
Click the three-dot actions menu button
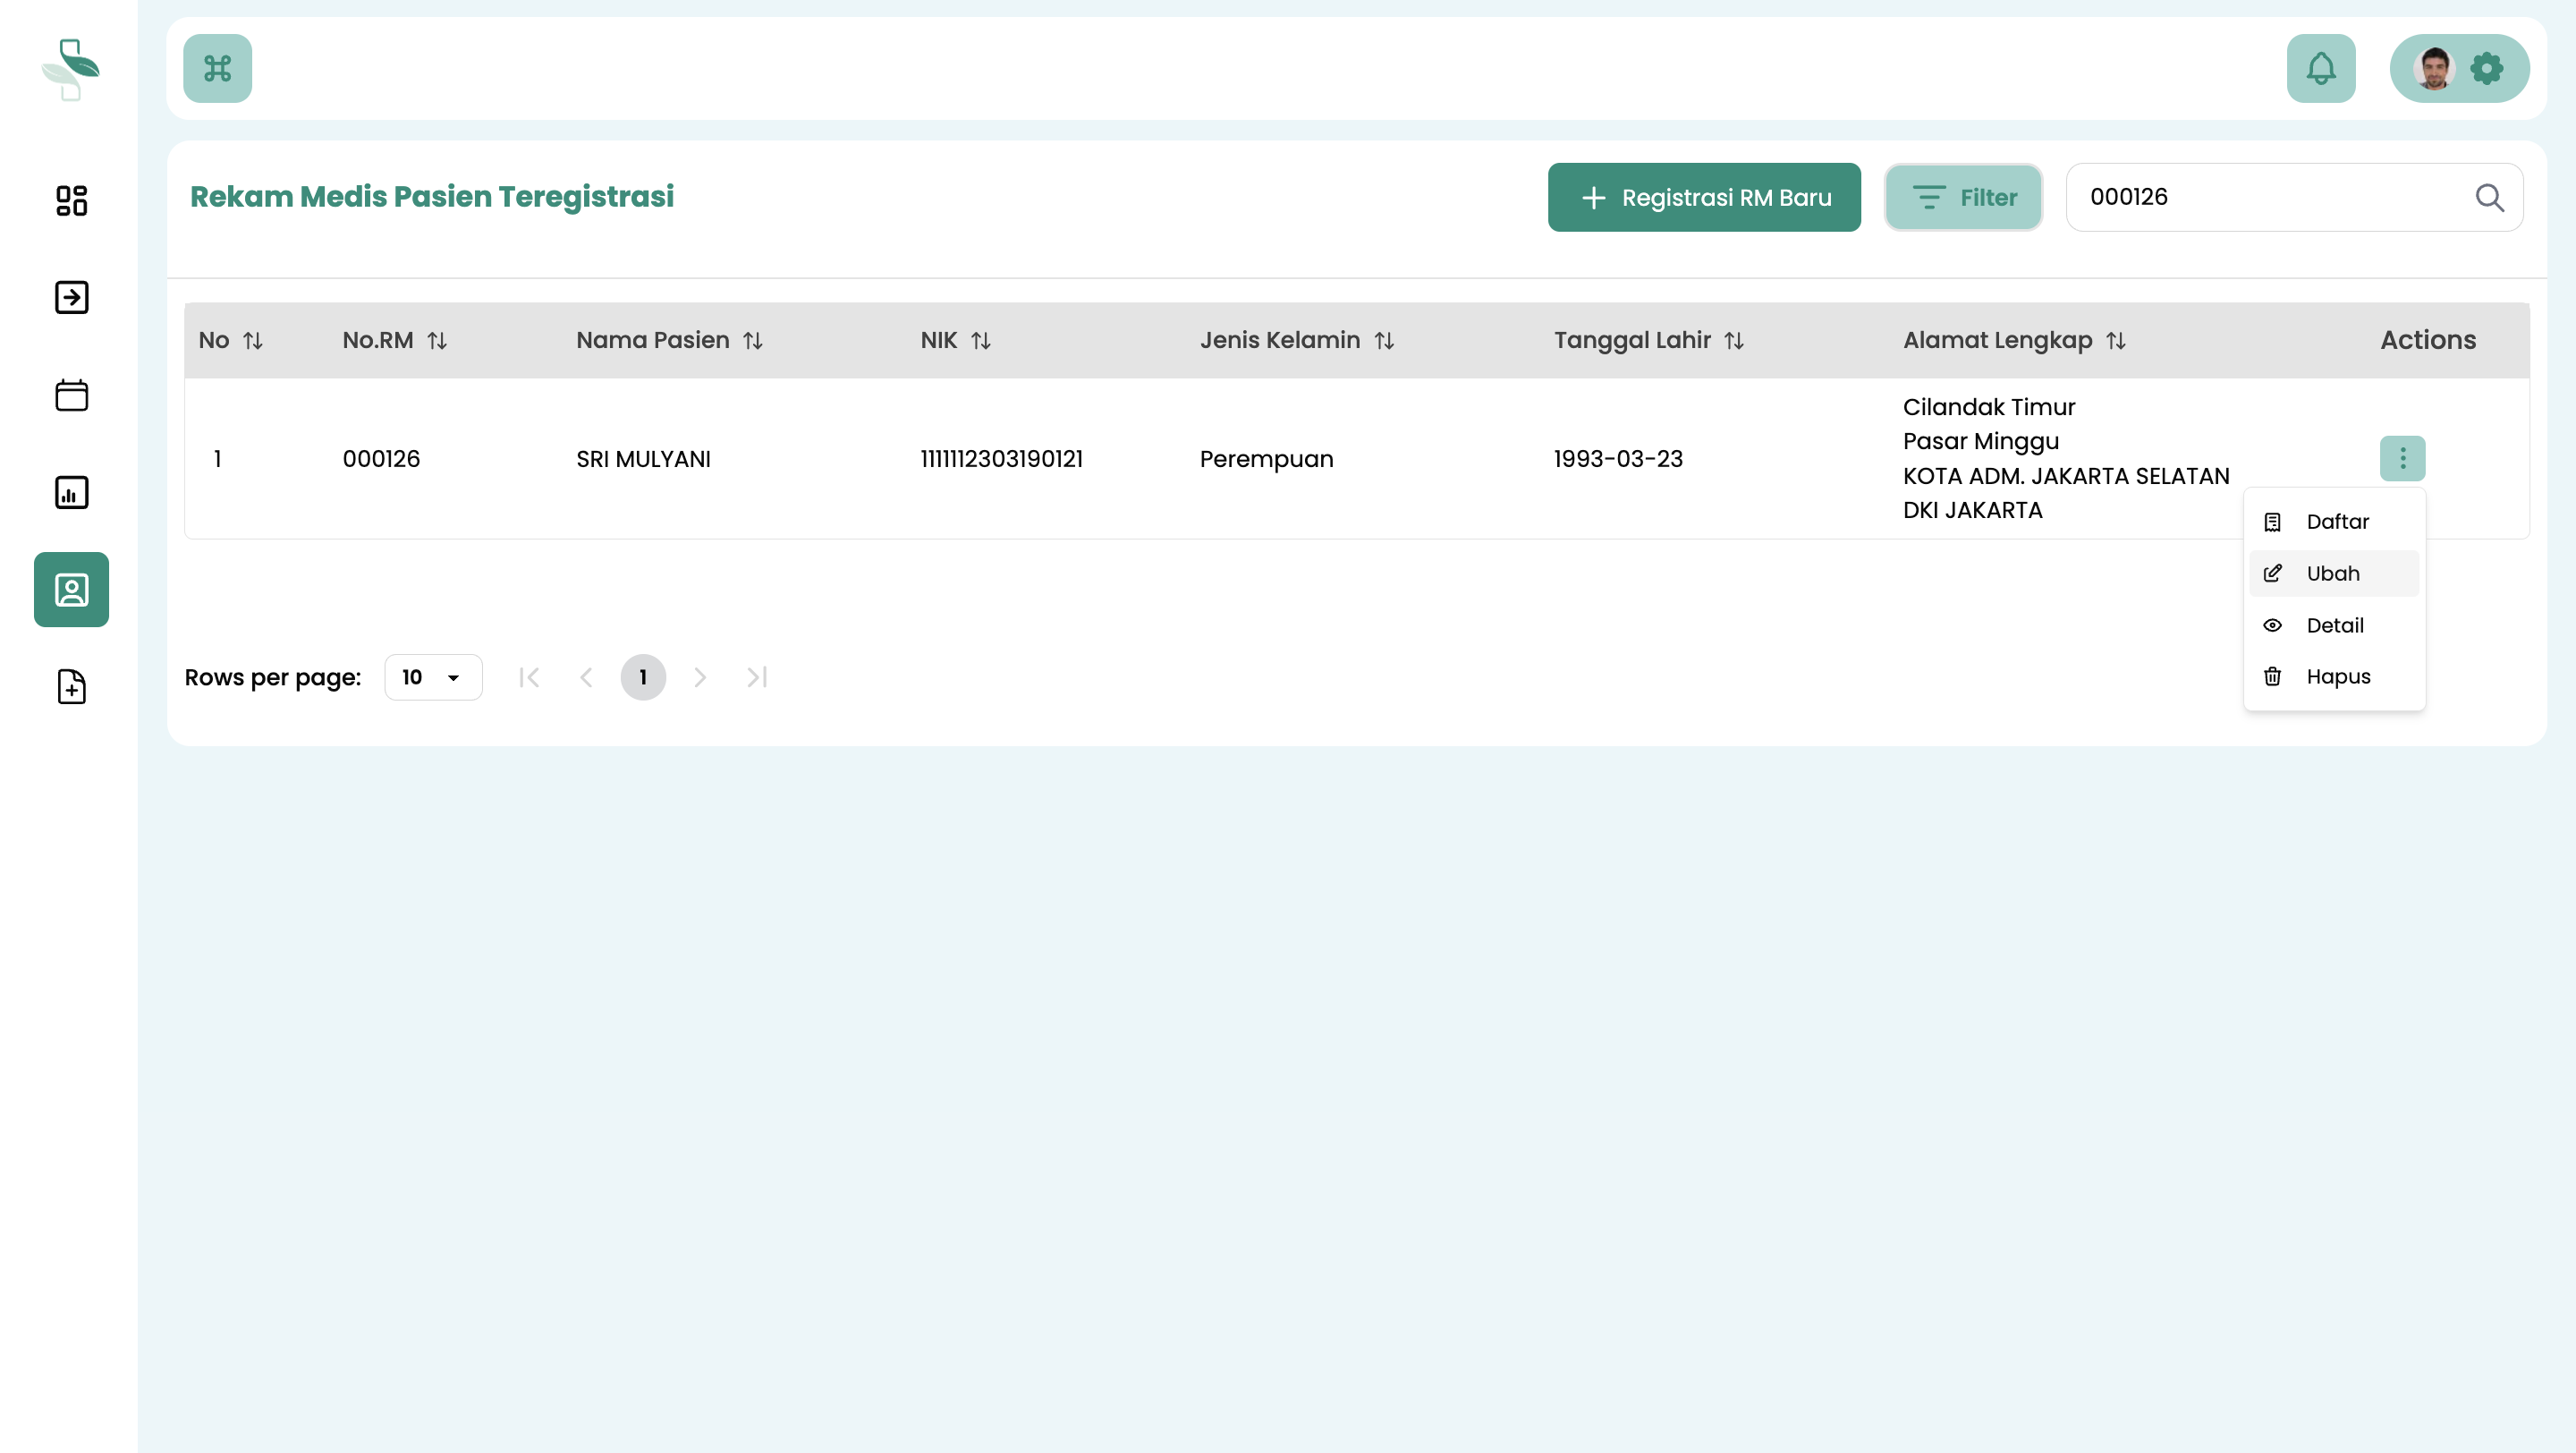(2402, 458)
